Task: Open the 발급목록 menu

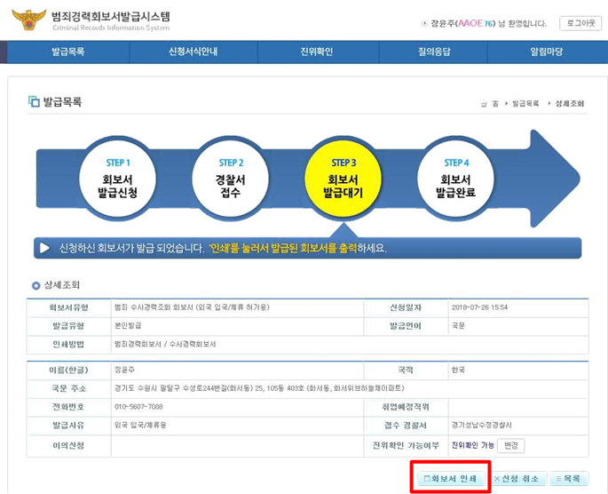Action: (67, 52)
